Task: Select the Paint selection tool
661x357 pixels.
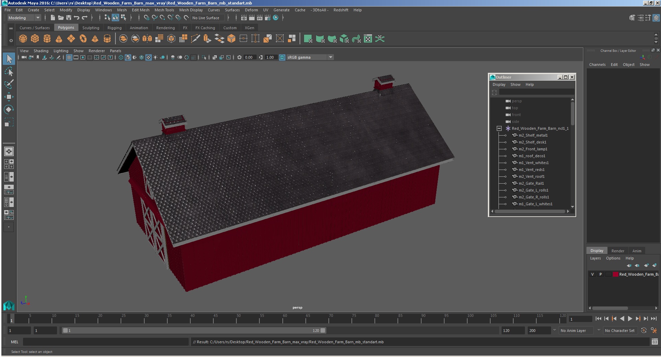Action: [9, 84]
